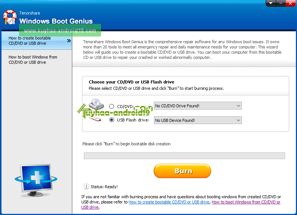The height and width of the screenshot is (215, 297).
Task: Click the Windows Boot Genius title text
Action: point(56,21)
